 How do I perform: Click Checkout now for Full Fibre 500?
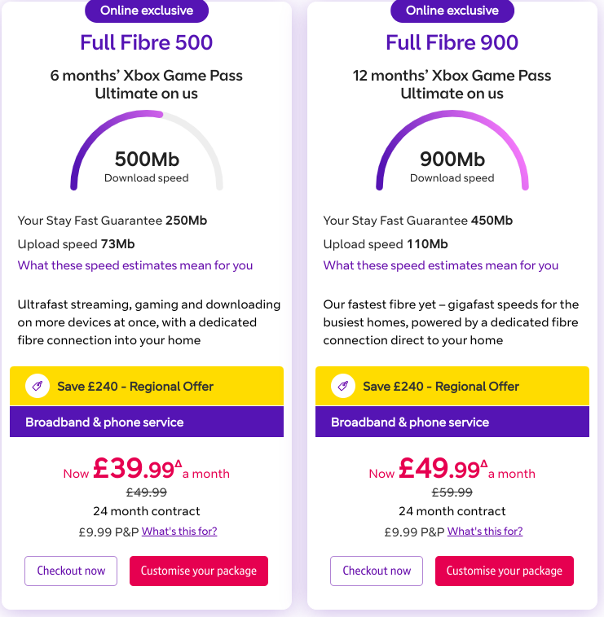coord(71,571)
